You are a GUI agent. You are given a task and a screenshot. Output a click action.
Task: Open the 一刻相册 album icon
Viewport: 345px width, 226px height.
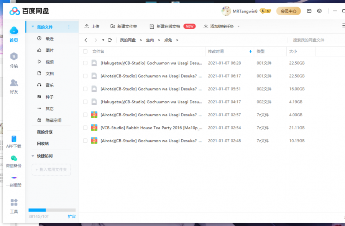tap(14, 177)
